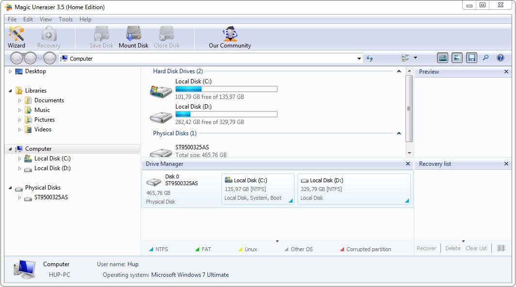Collapse the Libraries tree node
The image size is (516, 287).
pyautogui.click(x=10, y=91)
